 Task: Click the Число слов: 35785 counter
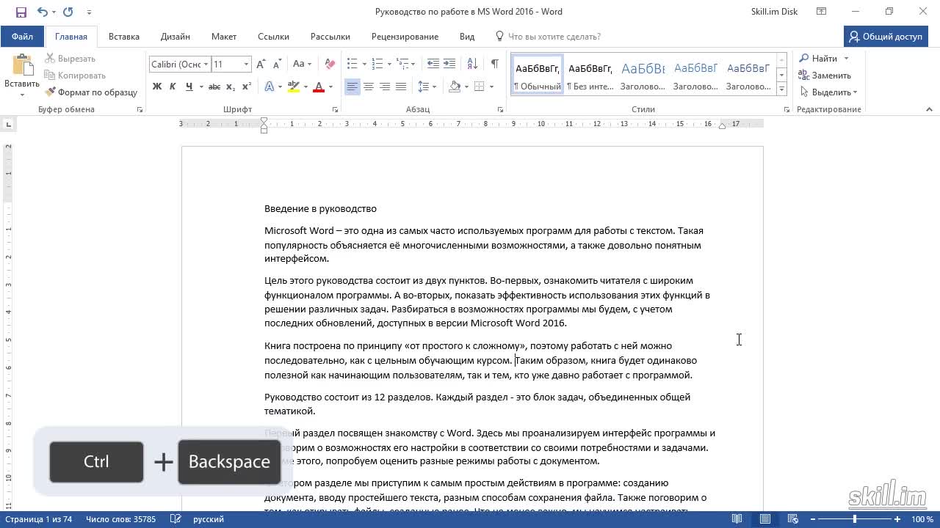click(x=121, y=519)
